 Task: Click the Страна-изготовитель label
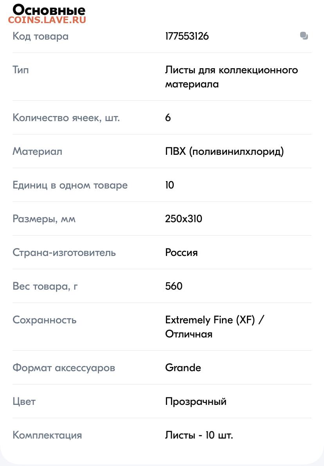coord(64,253)
